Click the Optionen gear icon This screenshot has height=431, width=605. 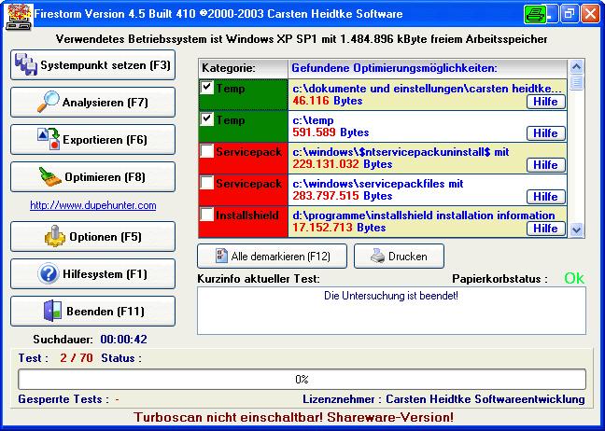click(55, 236)
